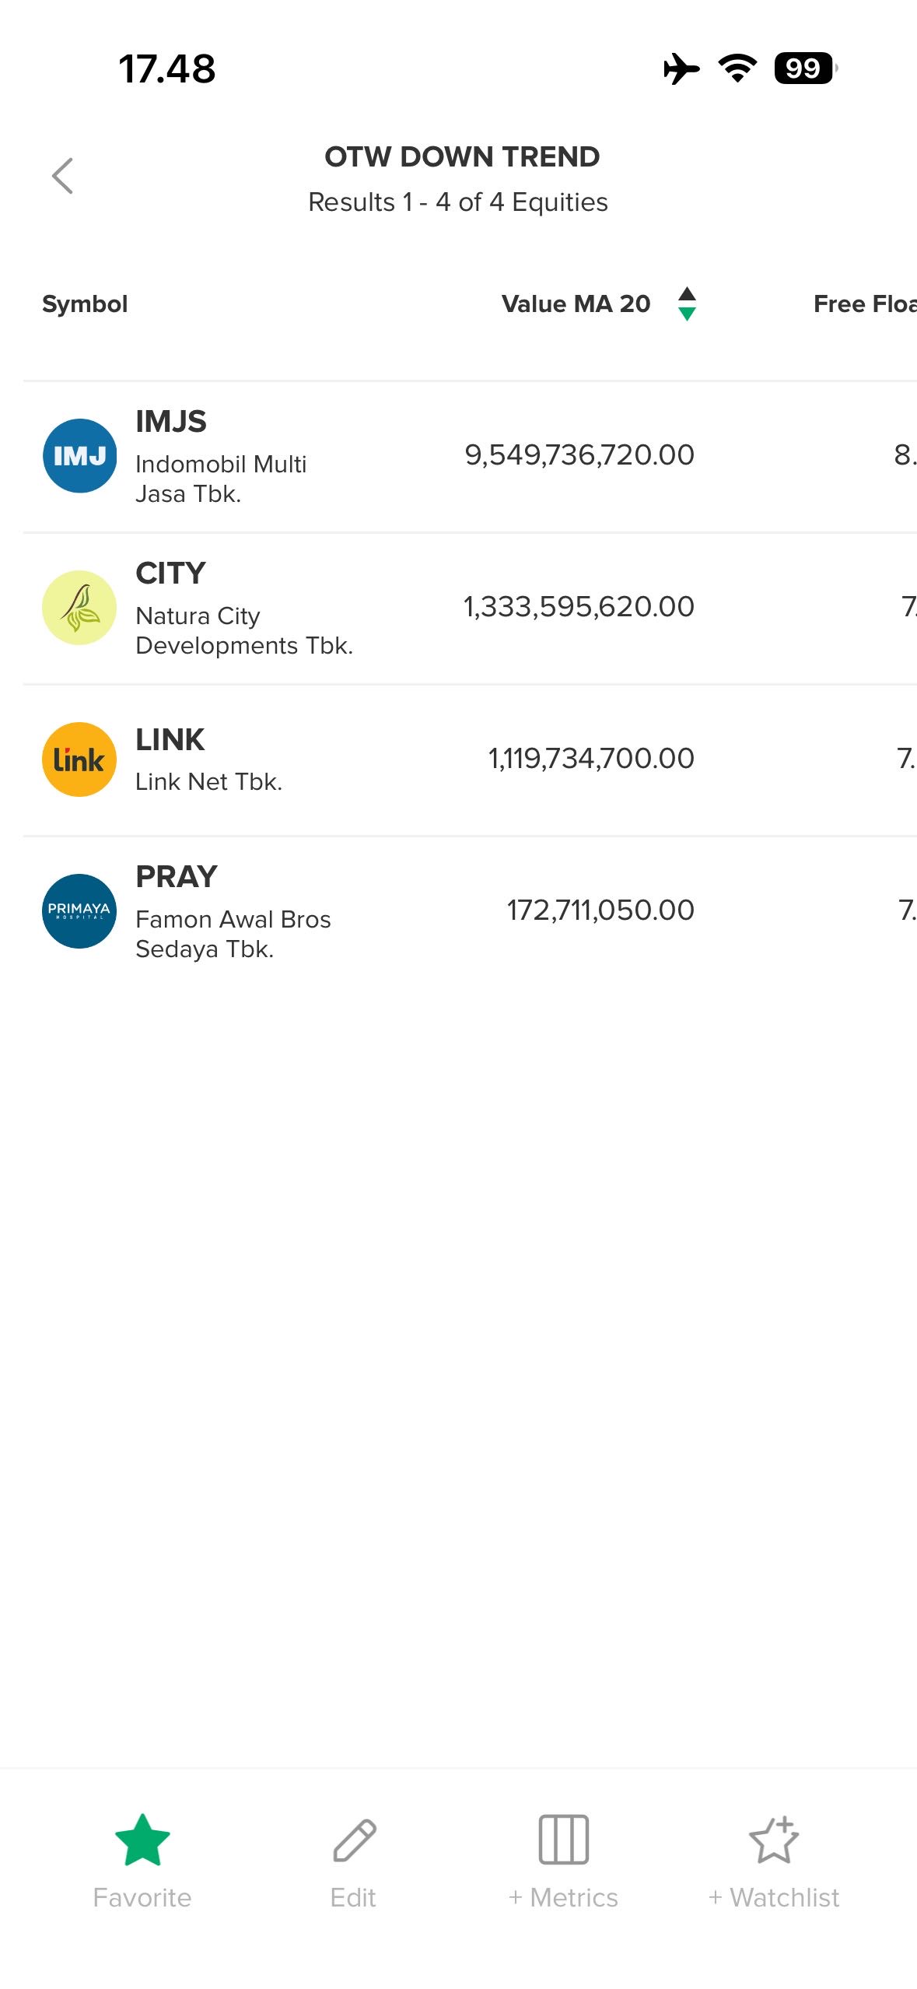Open the add Metrics columns icon
Screen dimensions: 917x1989
pos(563,1840)
